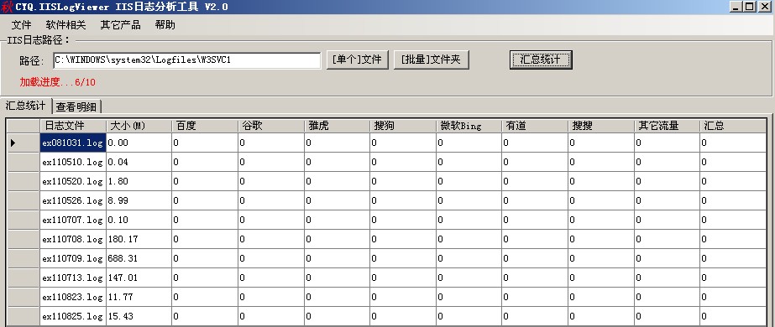Click the size cell 0.10
The height and width of the screenshot is (327, 775).
click(x=139, y=220)
